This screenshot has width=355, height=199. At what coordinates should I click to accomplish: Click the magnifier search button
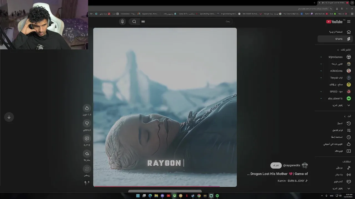(x=134, y=22)
